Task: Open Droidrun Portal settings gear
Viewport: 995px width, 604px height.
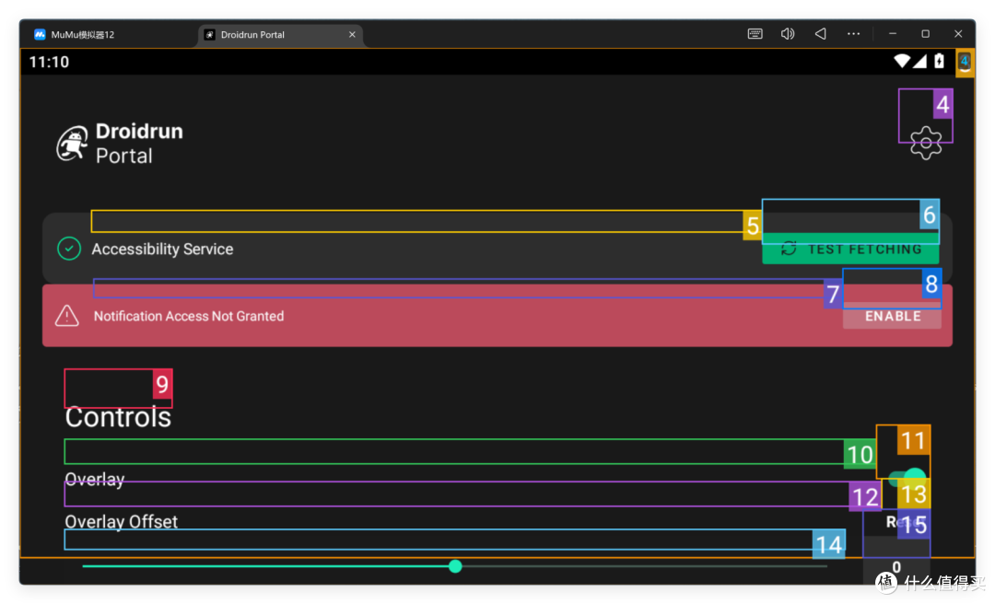Action: point(925,143)
